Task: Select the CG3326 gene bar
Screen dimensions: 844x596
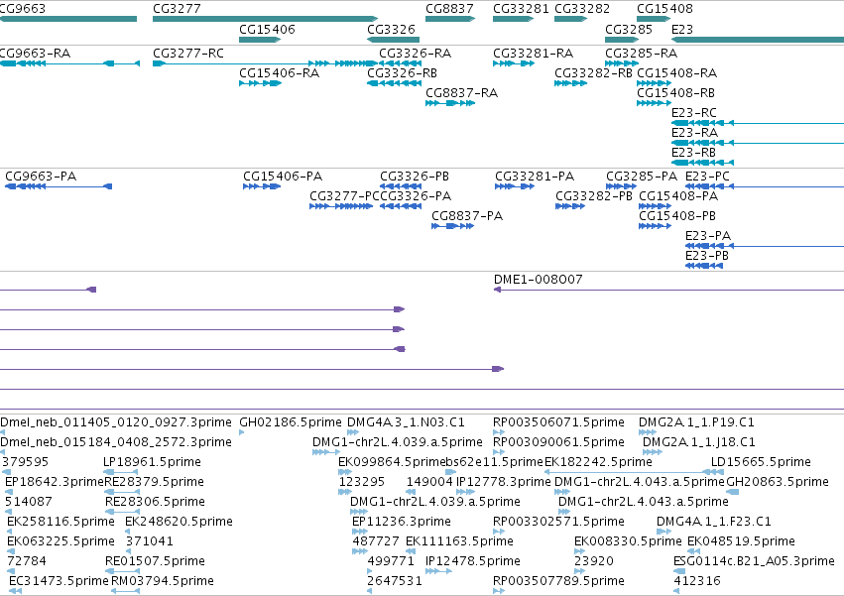Action: (x=393, y=40)
